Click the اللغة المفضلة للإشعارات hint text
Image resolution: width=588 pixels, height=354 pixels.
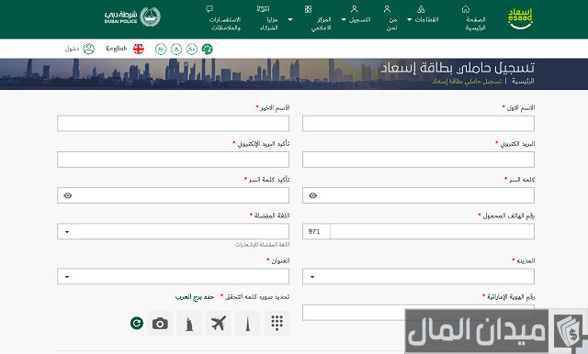click(x=262, y=244)
